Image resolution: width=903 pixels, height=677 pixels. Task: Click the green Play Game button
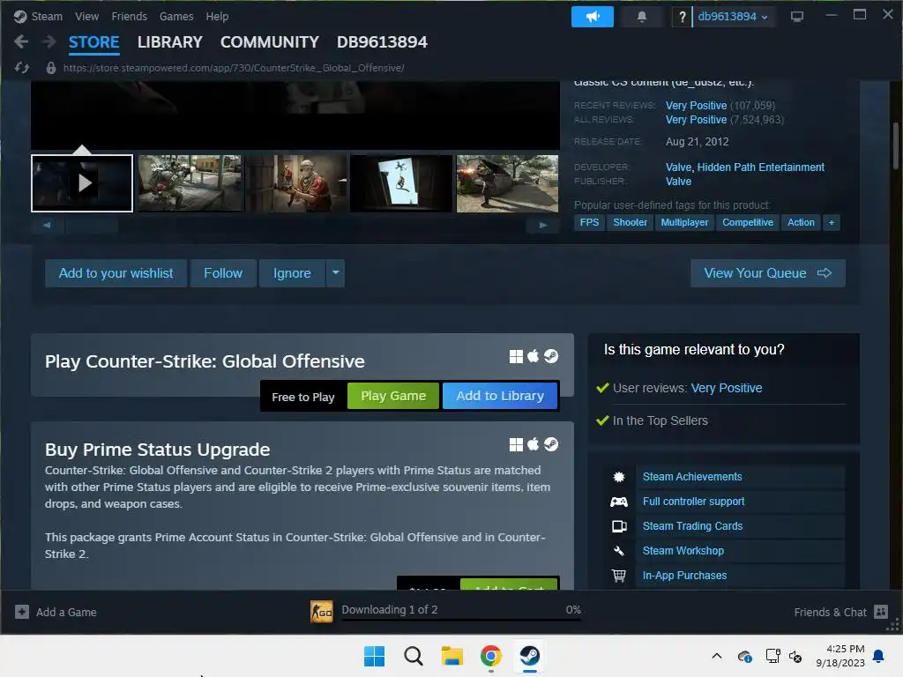coord(393,396)
